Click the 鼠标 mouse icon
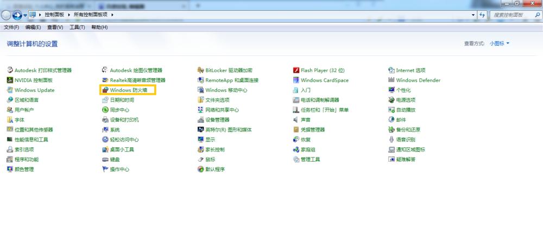The width and height of the screenshot is (543, 243). pos(200,160)
